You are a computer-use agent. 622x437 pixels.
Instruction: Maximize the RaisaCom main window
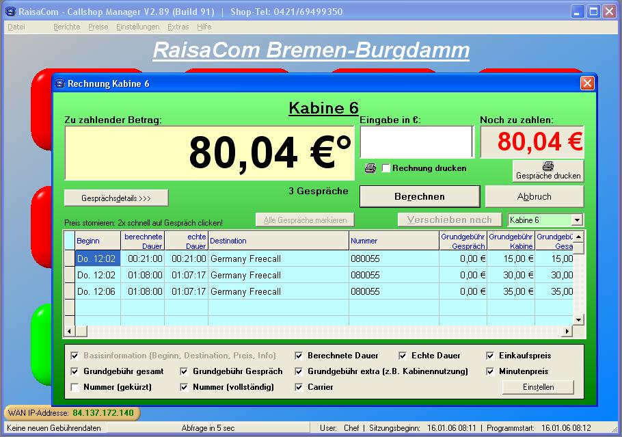point(593,12)
